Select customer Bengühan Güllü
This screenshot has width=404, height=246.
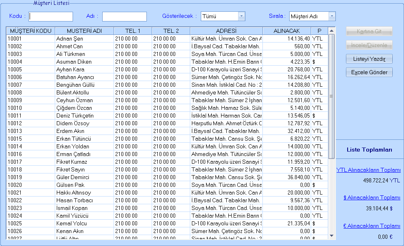tap(75, 85)
